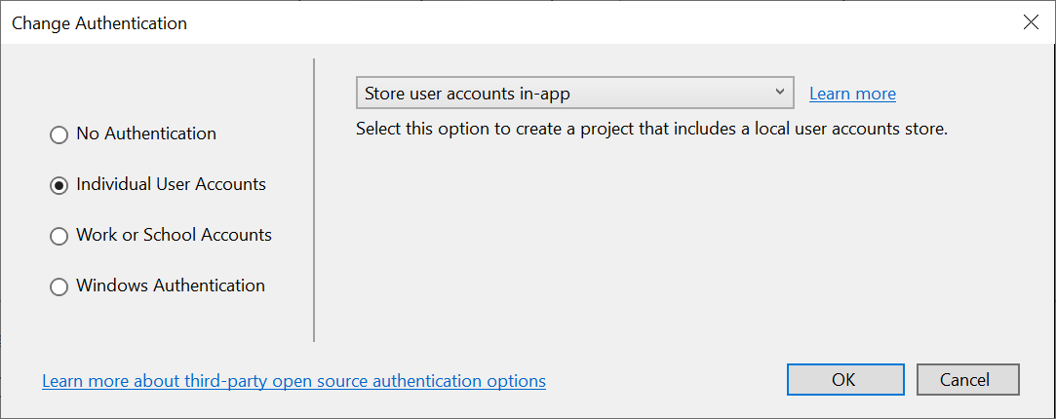Click the Change Authentication title bar text

[x=99, y=22]
